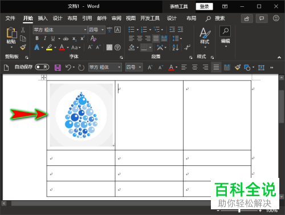The image size is (285, 215).
Task: Switch to the 视图 View tab
Action: (131, 18)
